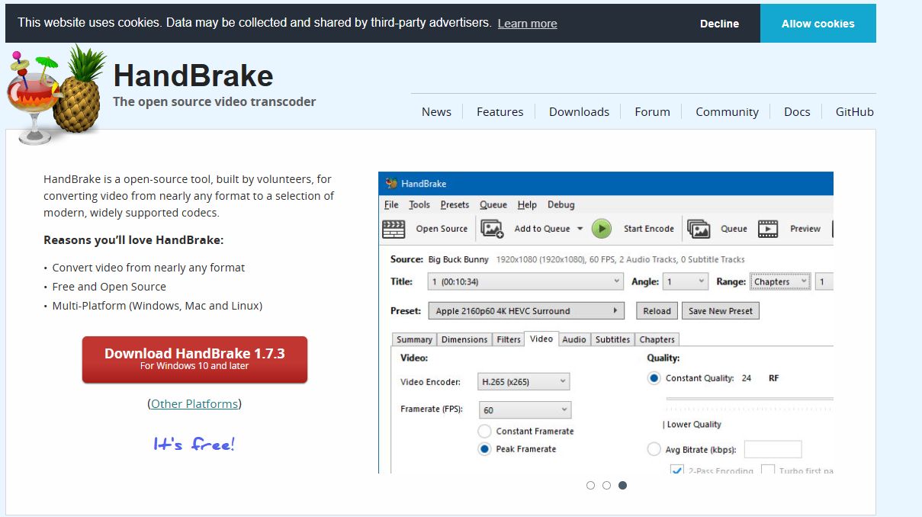The height and width of the screenshot is (517, 922).
Task: Click Download HandBrake 1.7.3 button
Action: click(194, 359)
